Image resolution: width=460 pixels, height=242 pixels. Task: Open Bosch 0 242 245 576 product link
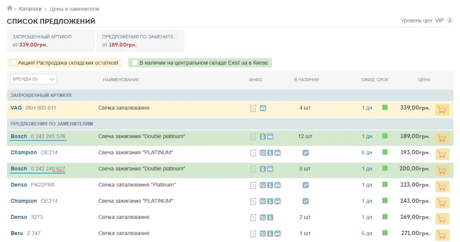tap(38, 137)
